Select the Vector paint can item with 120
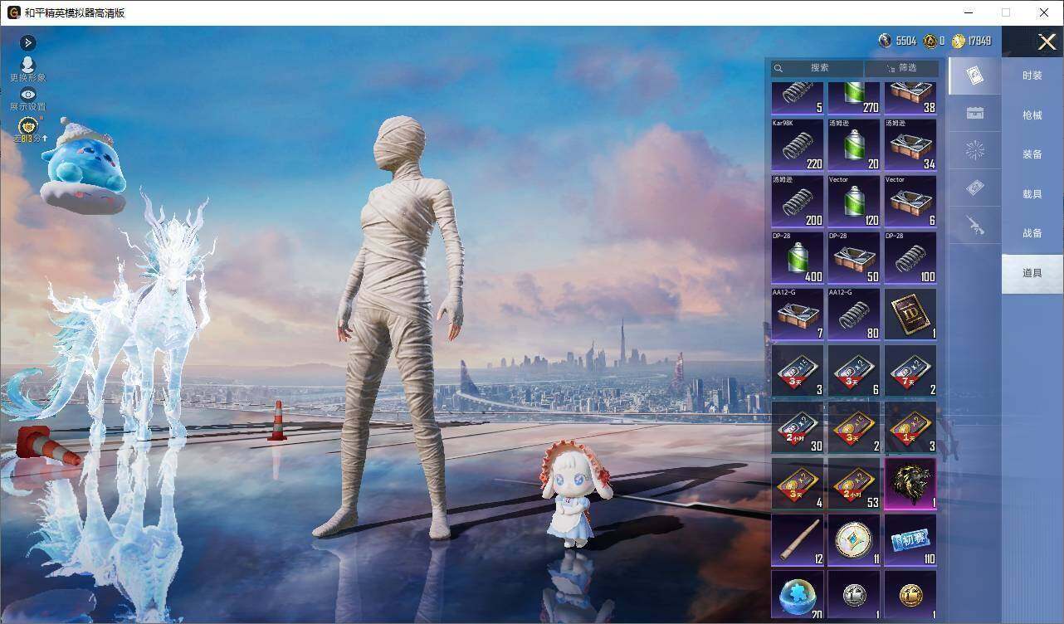 pyautogui.click(x=854, y=201)
